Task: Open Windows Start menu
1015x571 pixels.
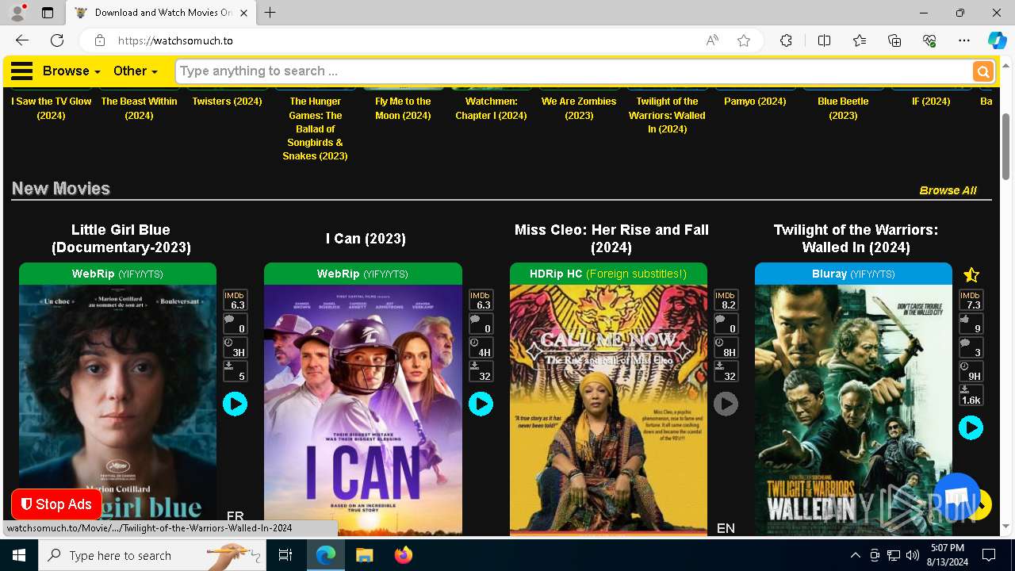Action: (19, 555)
